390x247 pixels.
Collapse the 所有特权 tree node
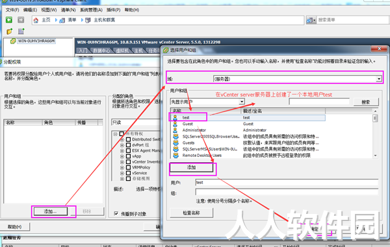(116, 134)
